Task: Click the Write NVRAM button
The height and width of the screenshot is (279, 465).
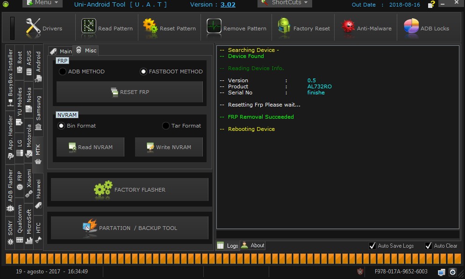Action: (x=169, y=147)
